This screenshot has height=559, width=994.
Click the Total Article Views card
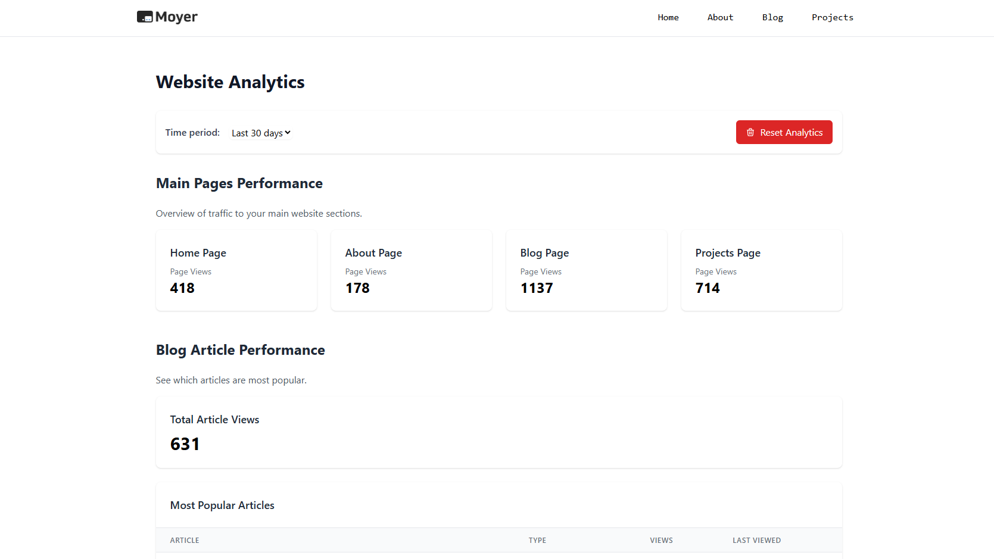point(499,432)
